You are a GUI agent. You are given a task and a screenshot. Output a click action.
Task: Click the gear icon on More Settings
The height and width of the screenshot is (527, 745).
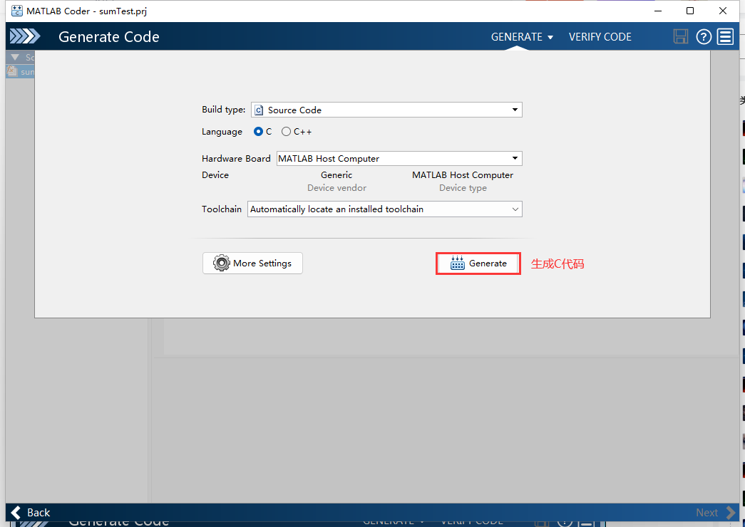tap(222, 263)
